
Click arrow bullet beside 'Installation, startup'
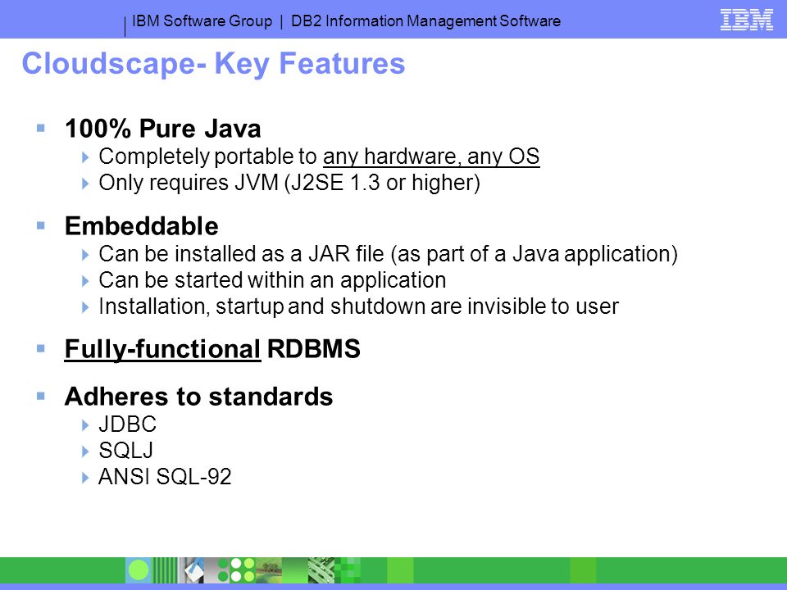click(84, 307)
